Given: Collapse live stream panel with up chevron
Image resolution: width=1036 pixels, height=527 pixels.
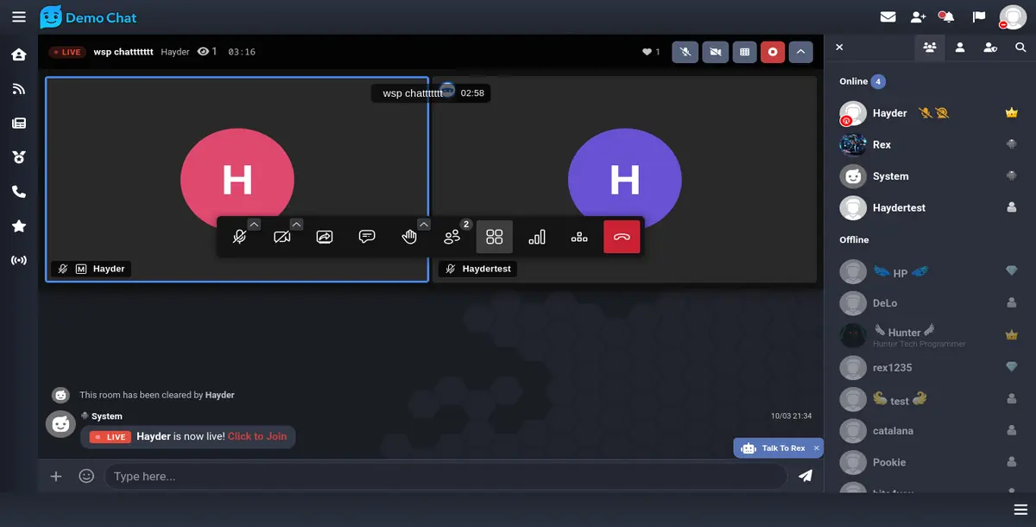Looking at the screenshot, I should coord(800,52).
